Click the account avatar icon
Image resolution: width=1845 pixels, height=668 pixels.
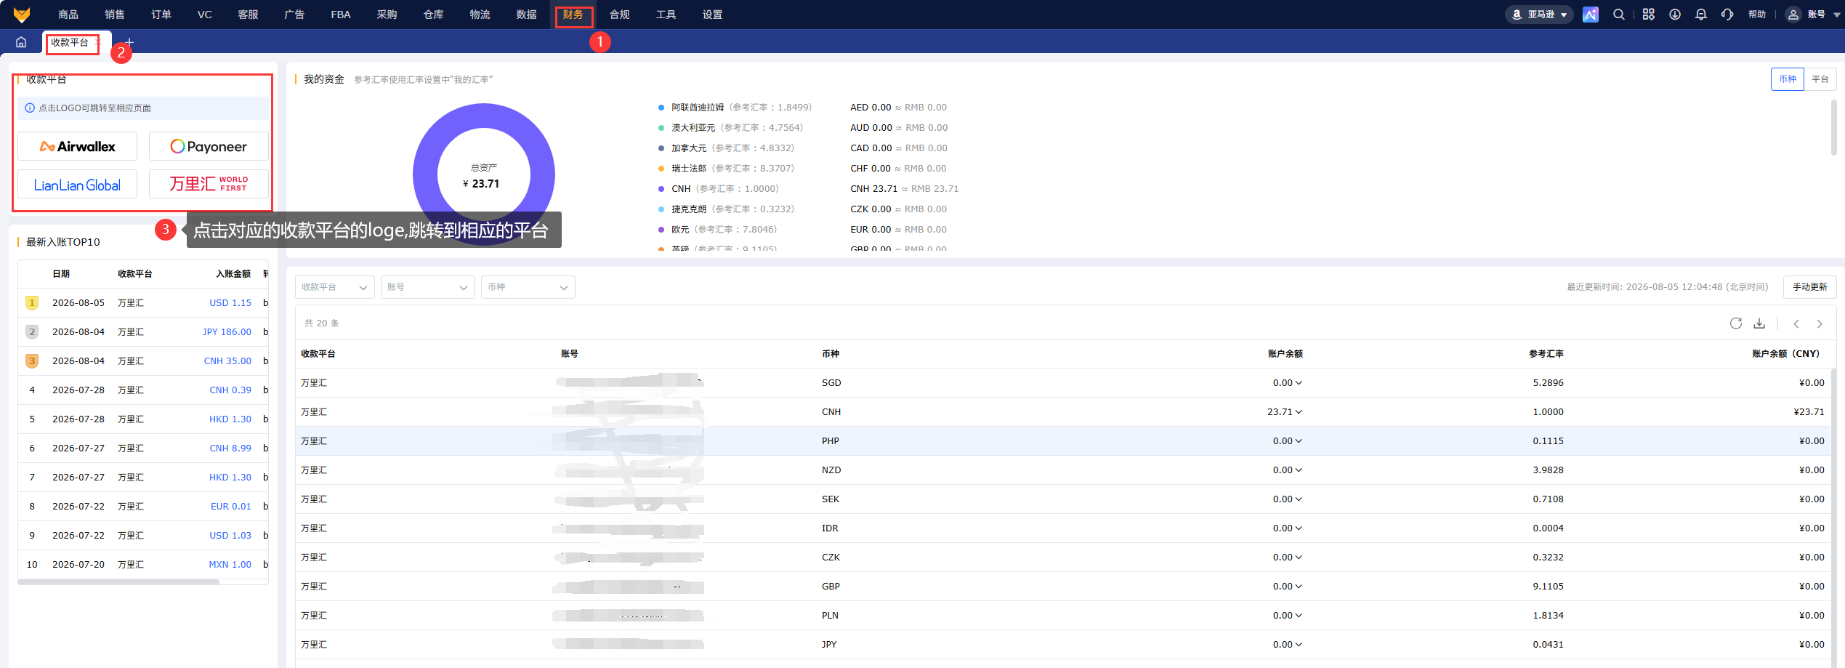(x=1793, y=15)
